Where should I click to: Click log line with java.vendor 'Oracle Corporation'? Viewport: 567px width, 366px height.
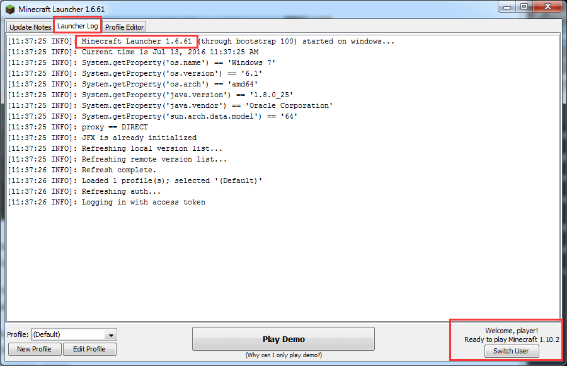[170, 106]
